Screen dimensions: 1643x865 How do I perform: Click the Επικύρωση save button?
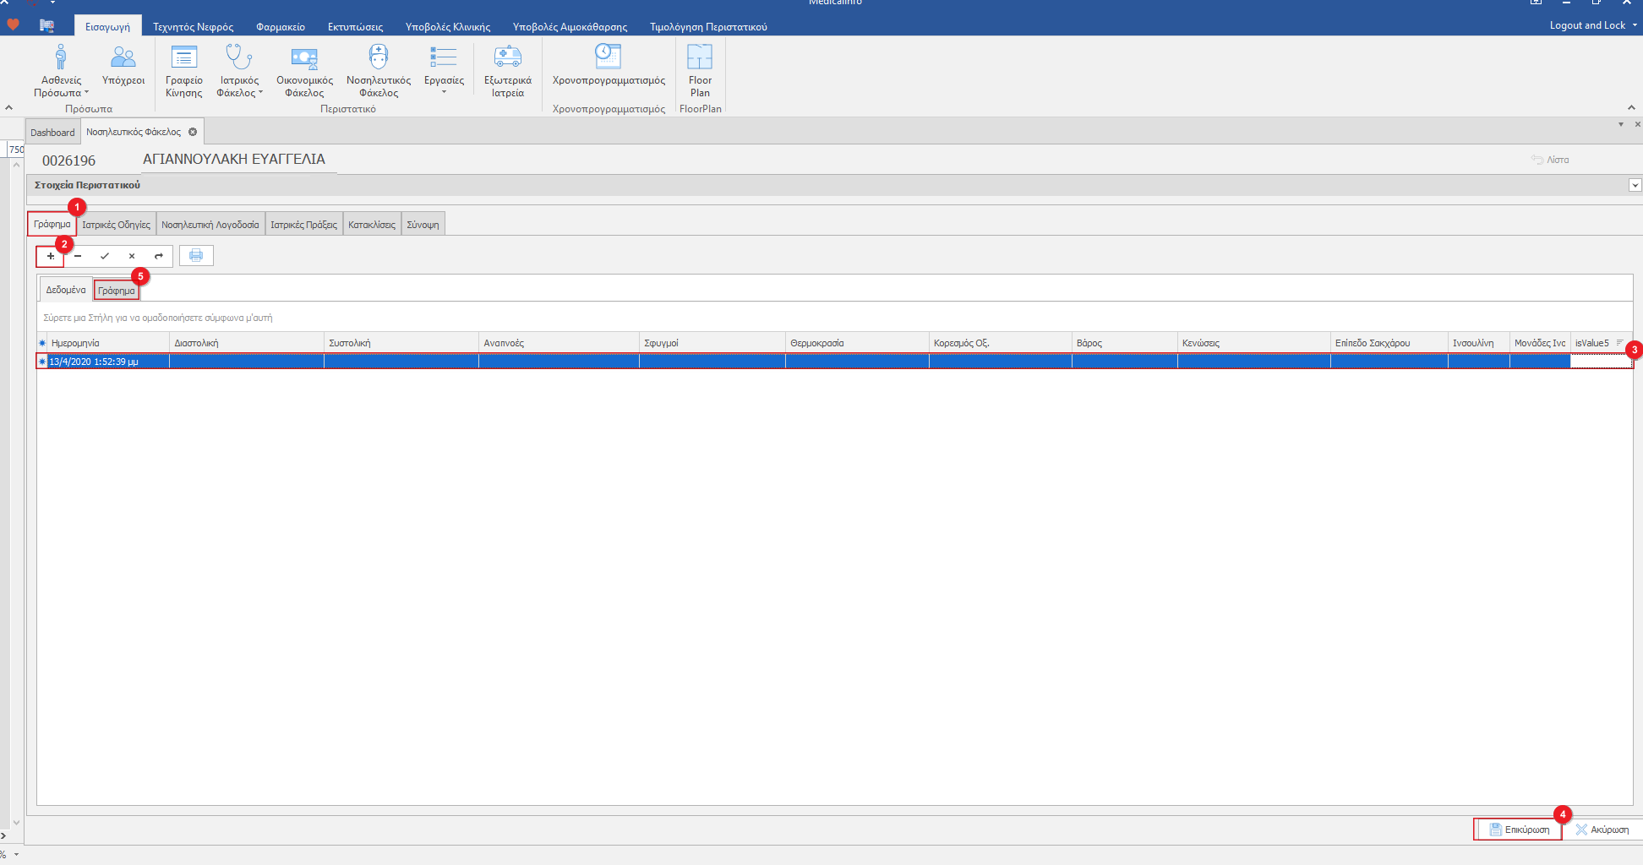pos(1519,830)
